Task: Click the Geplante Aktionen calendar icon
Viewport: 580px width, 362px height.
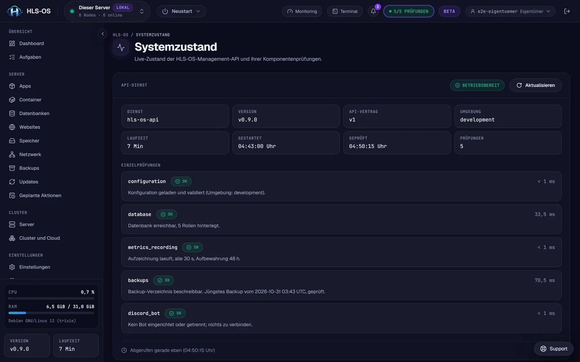Action: pyautogui.click(x=12, y=195)
